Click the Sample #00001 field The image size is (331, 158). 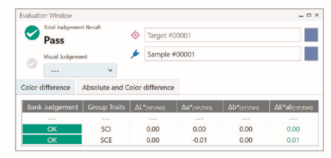point(223,54)
